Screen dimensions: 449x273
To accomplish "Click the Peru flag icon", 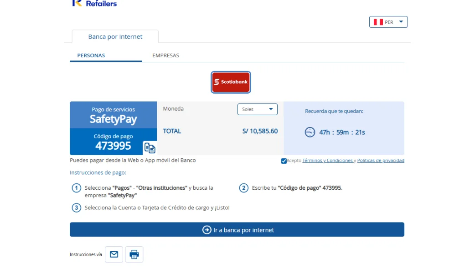I will 378,22.
